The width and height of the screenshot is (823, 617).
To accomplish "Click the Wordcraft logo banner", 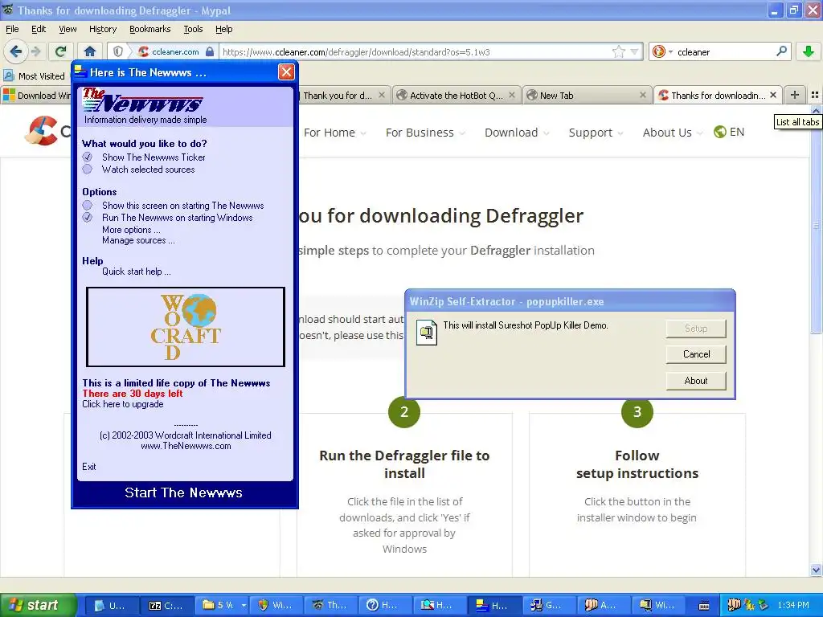I will pyautogui.click(x=186, y=327).
